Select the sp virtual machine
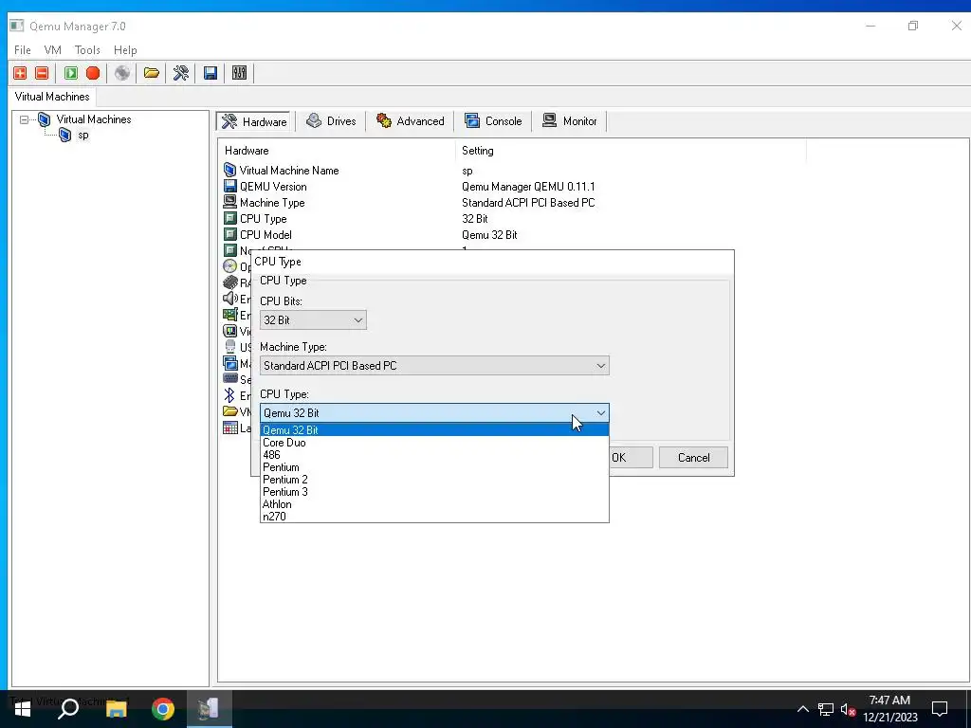Viewport: 971px width, 728px height. 83,135
